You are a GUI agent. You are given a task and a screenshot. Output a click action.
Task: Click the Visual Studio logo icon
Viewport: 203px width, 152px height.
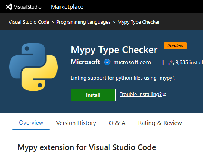coord(9,7)
